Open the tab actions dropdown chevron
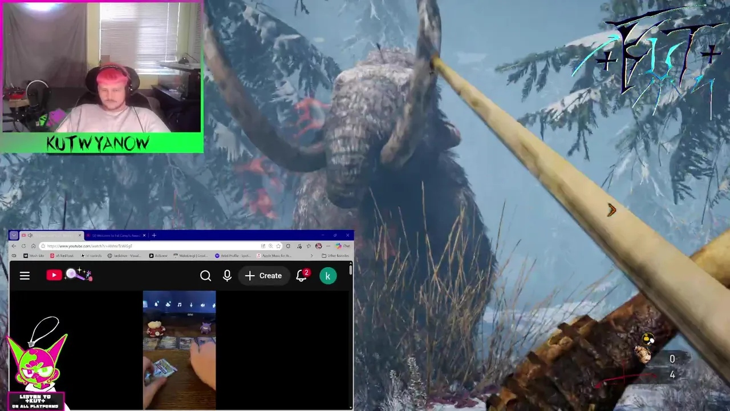 pyautogui.click(x=14, y=235)
